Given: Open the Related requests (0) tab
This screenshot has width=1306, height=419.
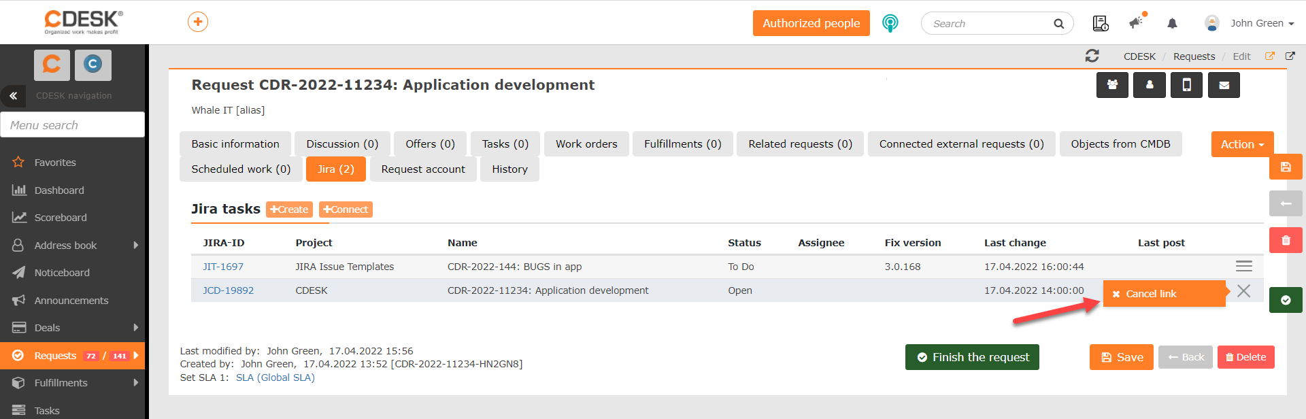Looking at the screenshot, I should click(x=800, y=144).
